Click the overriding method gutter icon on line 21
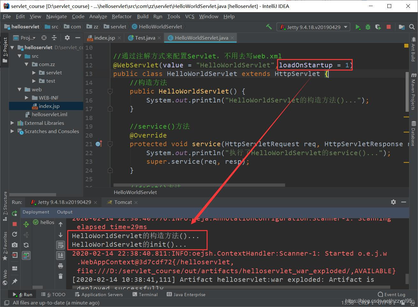This screenshot has width=418, height=307. [99, 144]
